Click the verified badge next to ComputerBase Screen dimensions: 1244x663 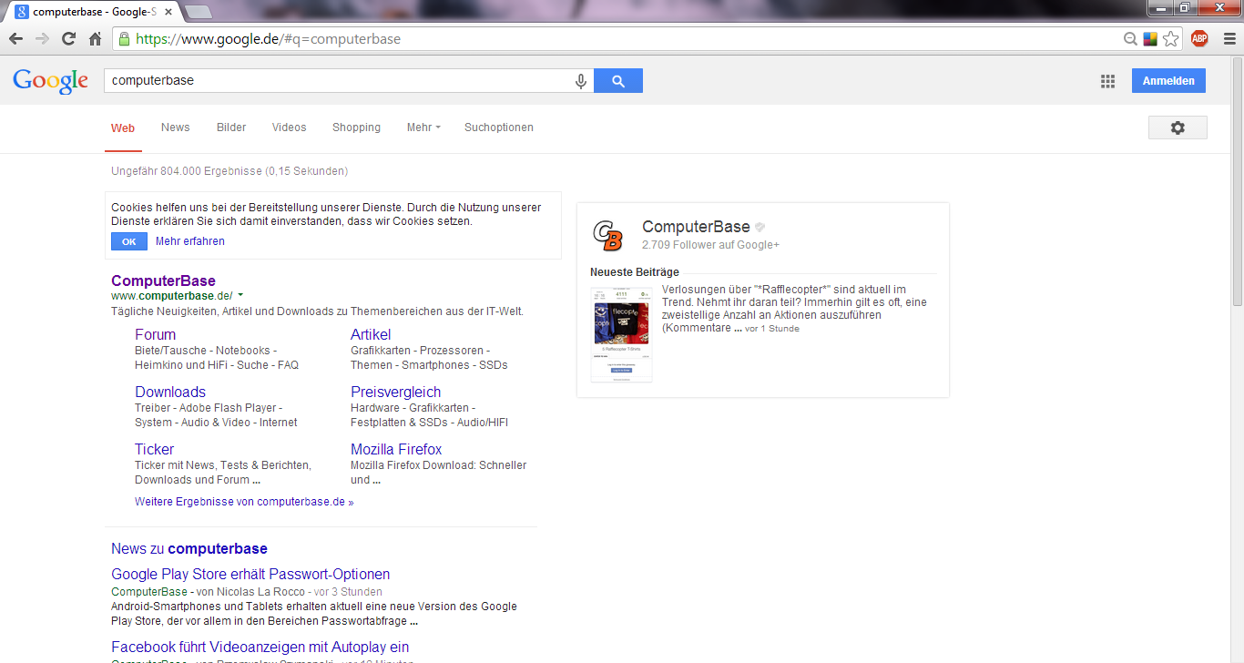point(760,227)
